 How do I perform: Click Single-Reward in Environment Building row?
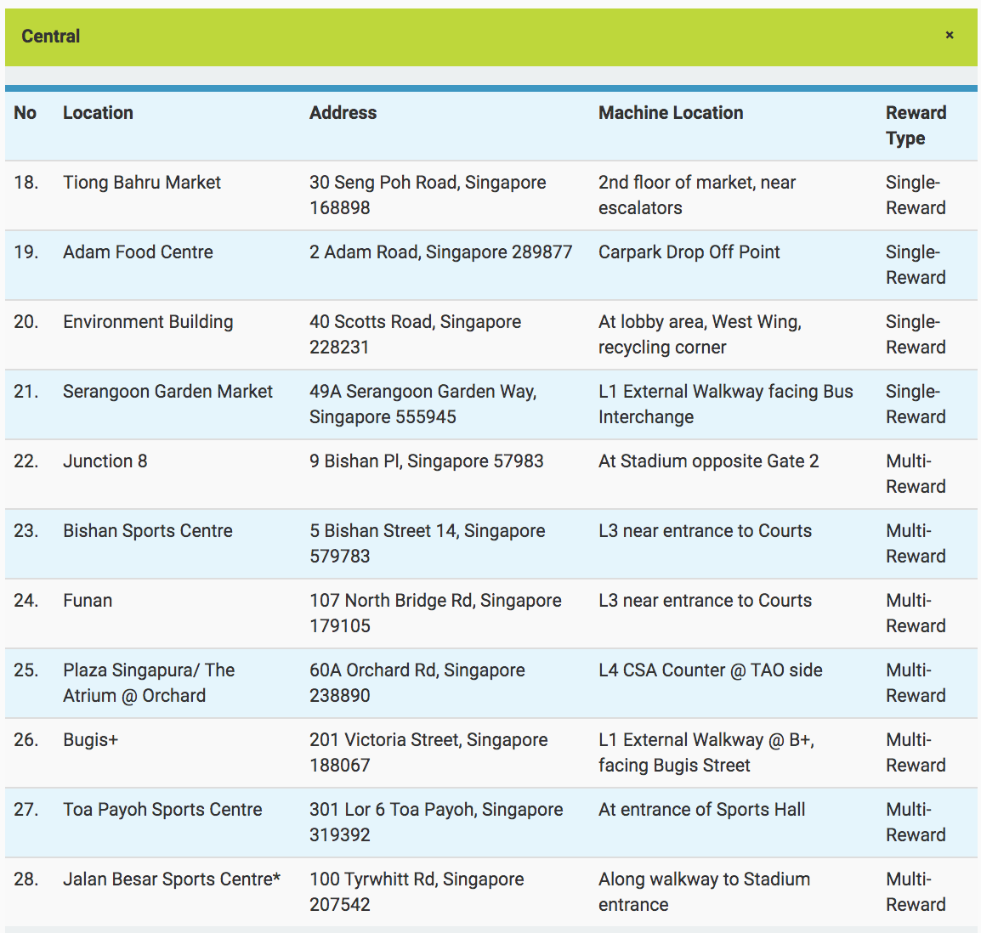click(x=916, y=334)
